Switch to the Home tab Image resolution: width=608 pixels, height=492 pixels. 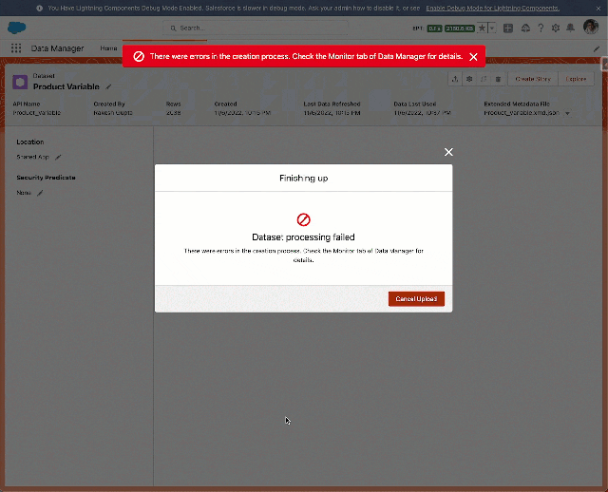coord(109,48)
